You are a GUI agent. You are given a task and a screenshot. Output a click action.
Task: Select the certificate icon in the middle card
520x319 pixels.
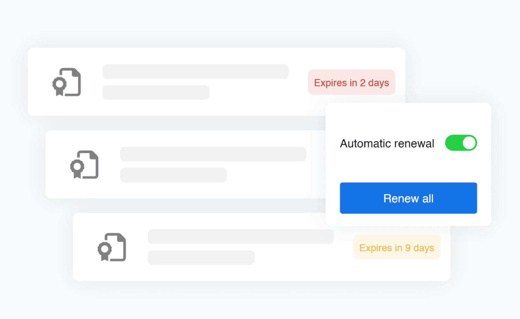pos(84,164)
